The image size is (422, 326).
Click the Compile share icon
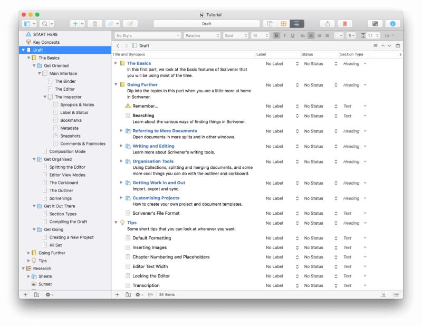pos(327,24)
